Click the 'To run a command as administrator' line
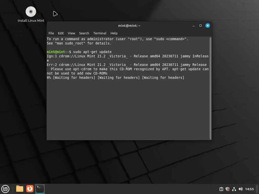Screen dimensions: 259x194 117,39
